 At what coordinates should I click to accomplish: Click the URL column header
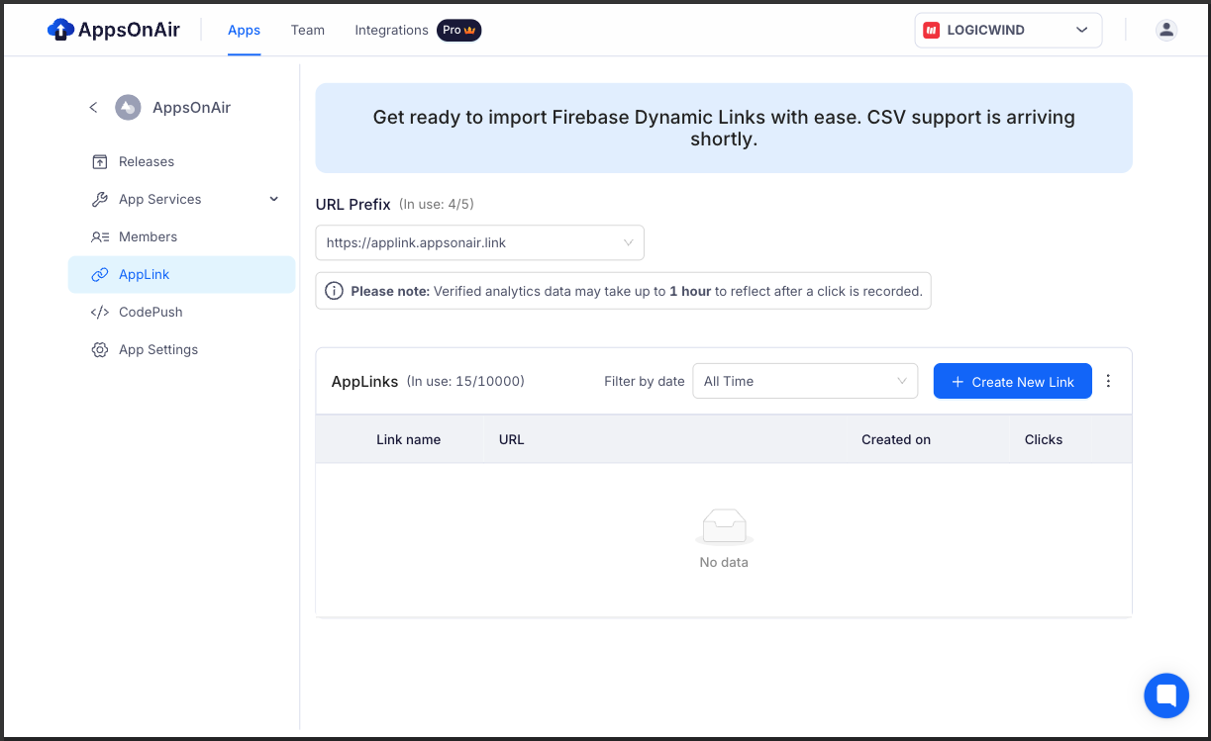(x=511, y=439)
